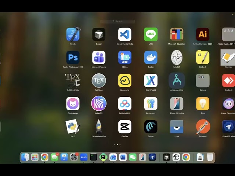Open Visual Studio Code
The width and height of the screenshot is (235, 176).
coord(125,34)
